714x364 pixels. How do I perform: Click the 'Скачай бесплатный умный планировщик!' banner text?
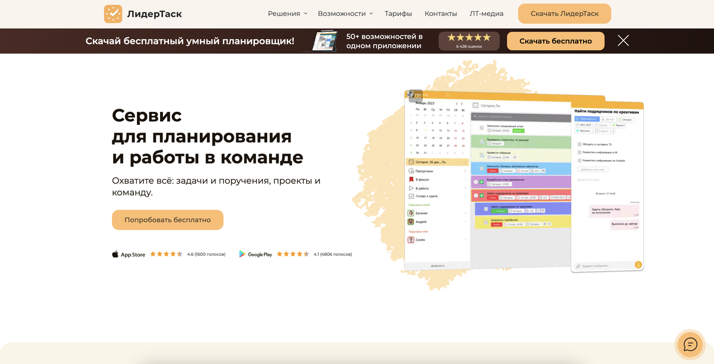(190, 41)
